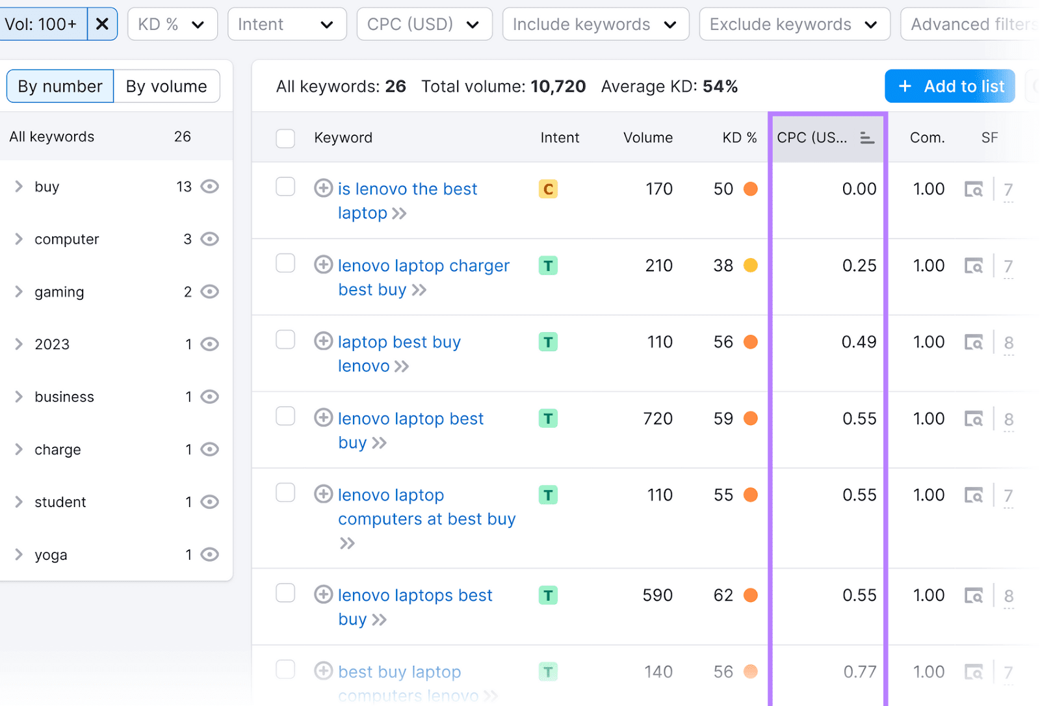Open keyword 'lenovo laptop charger best buy'
This screenshot has height=706, width=1040.
click(x=424, y=278)
